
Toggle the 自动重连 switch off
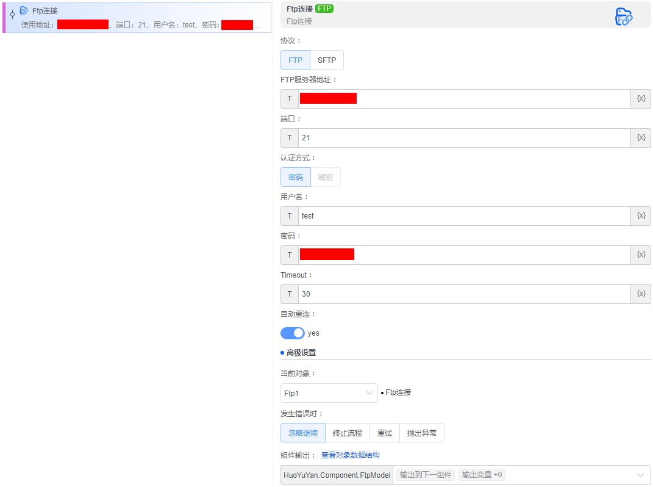[293, 333]
